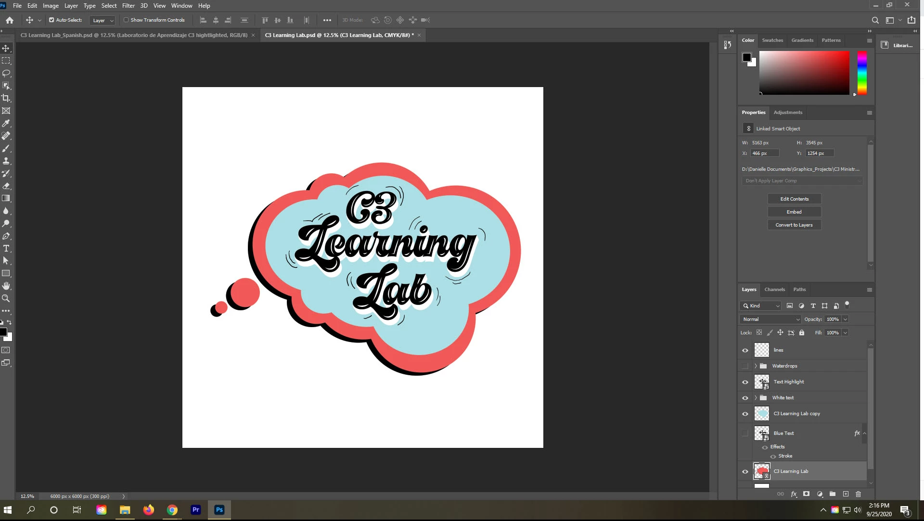924x521 pixels.
Task: Click the delete layer trash icon
Action: (x=858, y=494)
